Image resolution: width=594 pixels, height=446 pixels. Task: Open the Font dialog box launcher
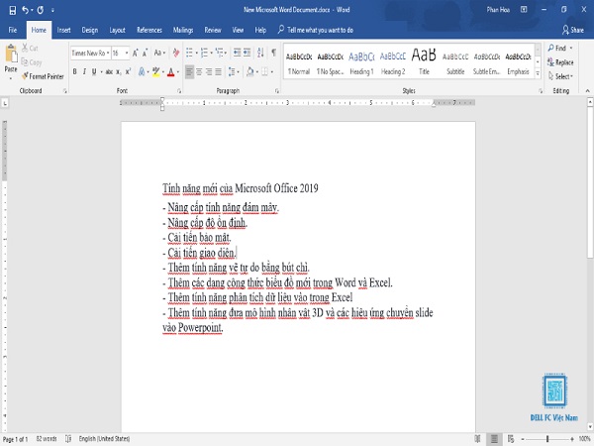click(179, 91)
